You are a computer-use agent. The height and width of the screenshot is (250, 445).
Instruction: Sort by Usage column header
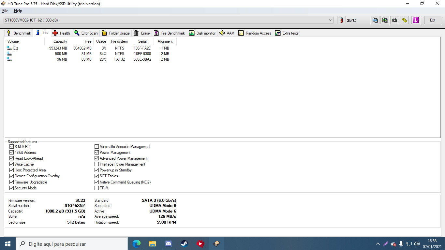tap(101, 41)
